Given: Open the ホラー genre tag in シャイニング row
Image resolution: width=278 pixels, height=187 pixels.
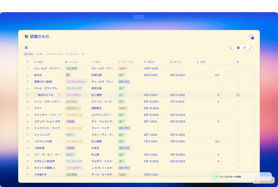Looking at the screenshot, I should coord(70,135).
